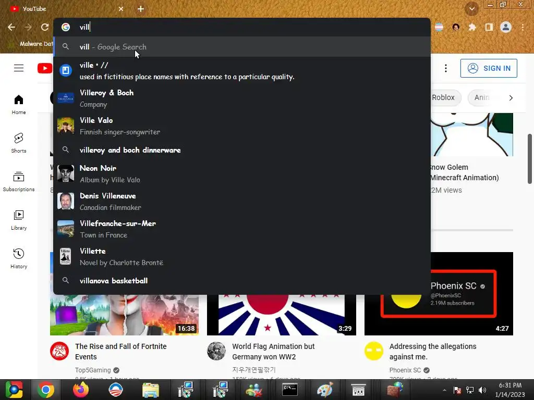Choose the Villeroy & Boch company suggestion

point(242,98)
